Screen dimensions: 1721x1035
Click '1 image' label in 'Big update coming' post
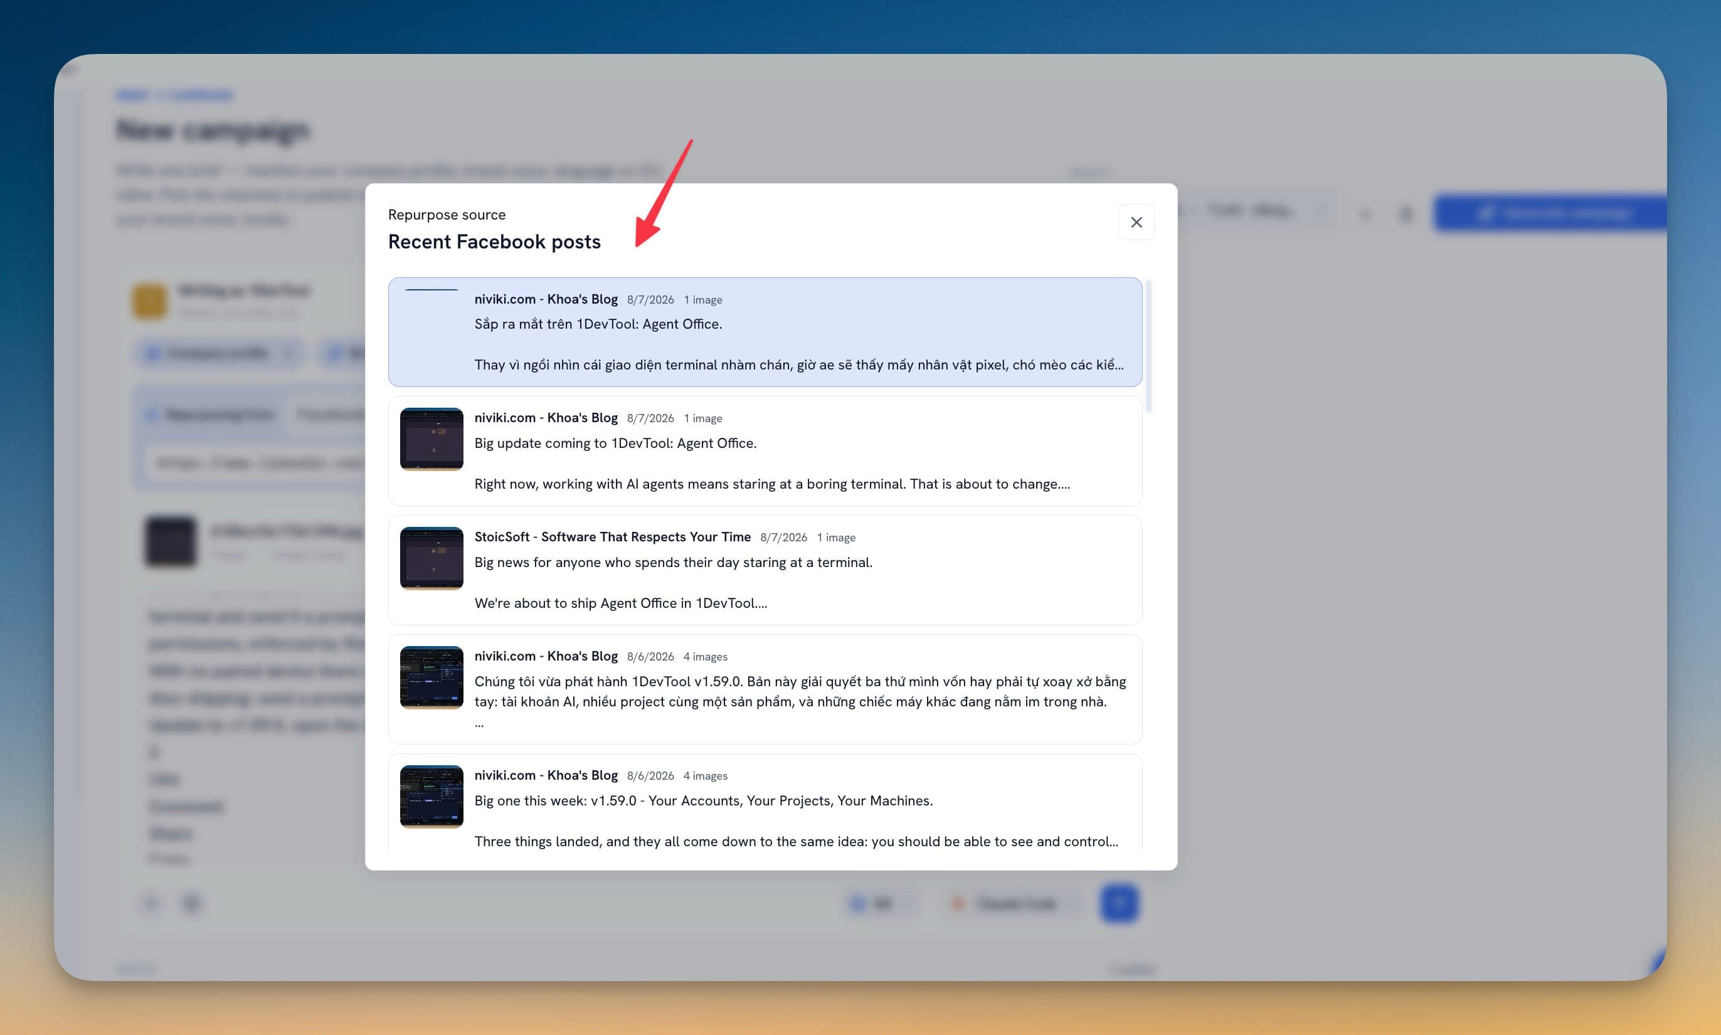(x=703, y=418)
